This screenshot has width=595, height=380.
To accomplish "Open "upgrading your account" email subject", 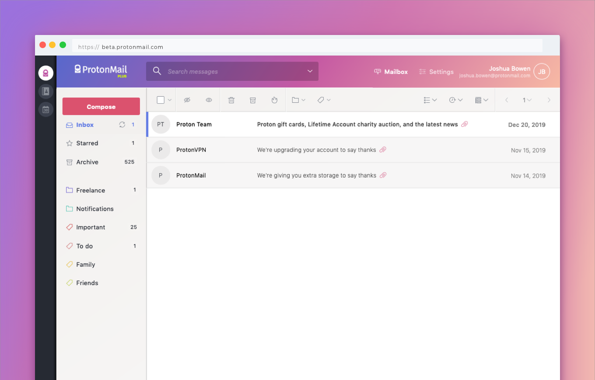I will 316,150.
